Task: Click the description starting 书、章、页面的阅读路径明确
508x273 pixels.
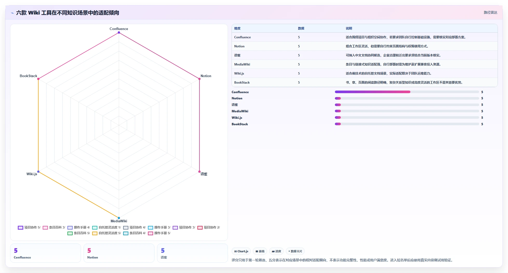Action: click(x=405, y=83)
